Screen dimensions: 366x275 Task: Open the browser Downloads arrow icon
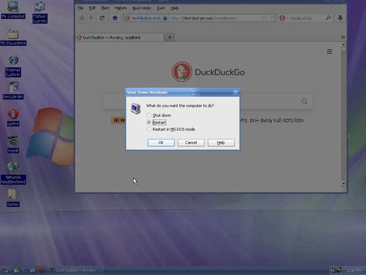[x=340, y=18]
